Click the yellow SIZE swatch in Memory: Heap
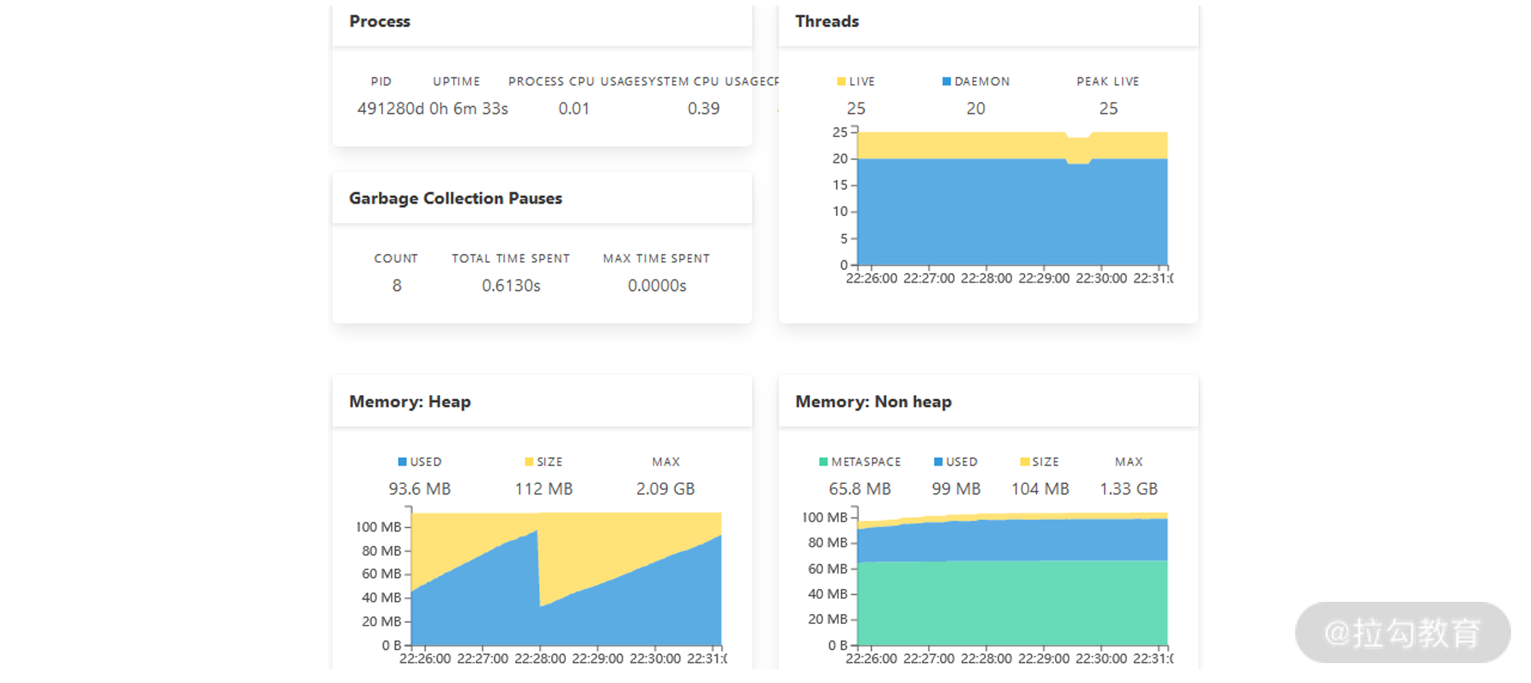Image resolution: width=1531 pixels, height=683 pixels. 529,462
